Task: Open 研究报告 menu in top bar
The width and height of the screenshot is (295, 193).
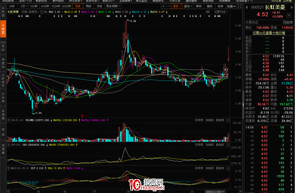Action: coord(76,1)
